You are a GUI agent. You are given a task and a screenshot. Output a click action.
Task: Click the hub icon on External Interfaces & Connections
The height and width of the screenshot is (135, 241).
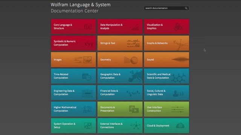136,125
